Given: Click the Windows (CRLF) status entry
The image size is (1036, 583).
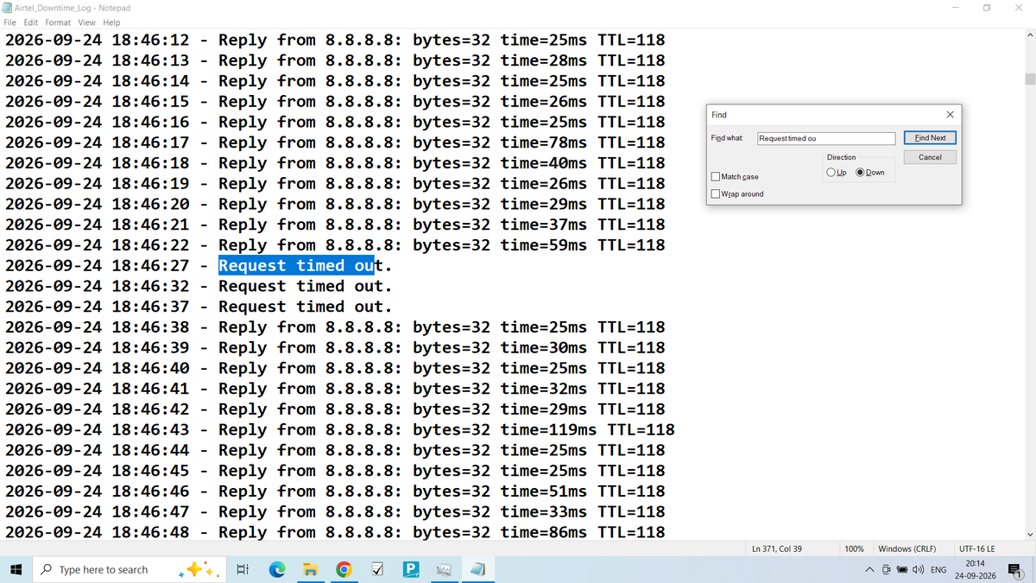Looking at the screenshot, I should [x=907, y=549].
